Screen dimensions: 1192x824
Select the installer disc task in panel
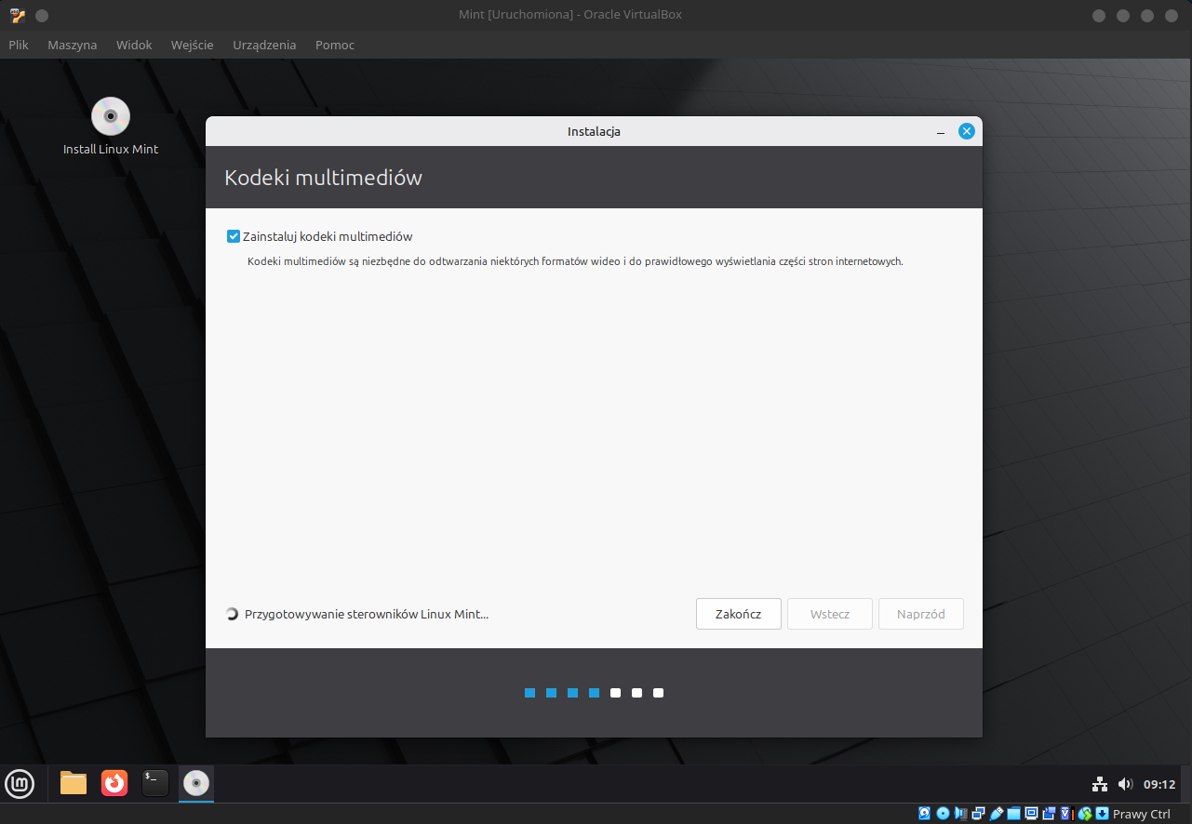[x=196, y=784]
